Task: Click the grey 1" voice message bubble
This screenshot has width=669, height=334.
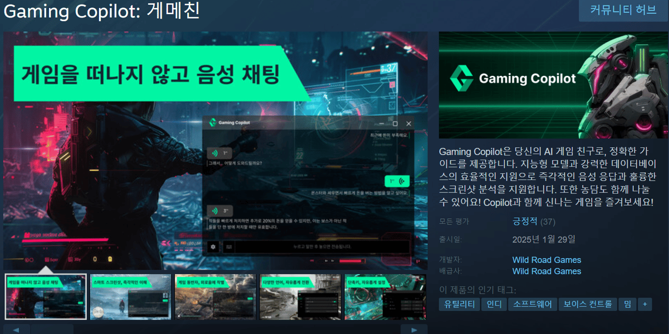Action: point(219,153)
